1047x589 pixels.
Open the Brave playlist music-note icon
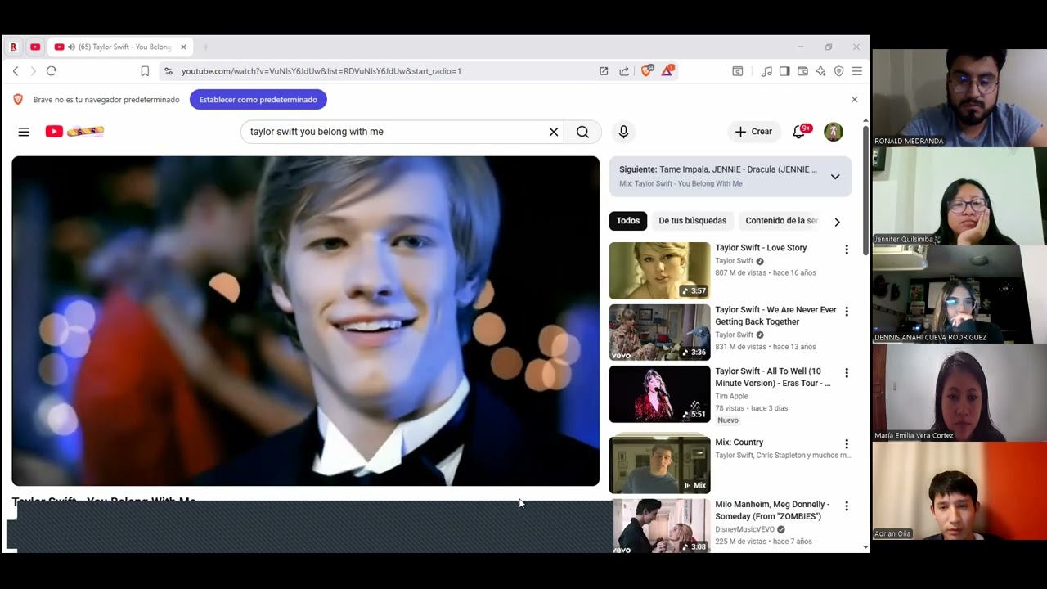pyautogui.click(x=766, y=71)
